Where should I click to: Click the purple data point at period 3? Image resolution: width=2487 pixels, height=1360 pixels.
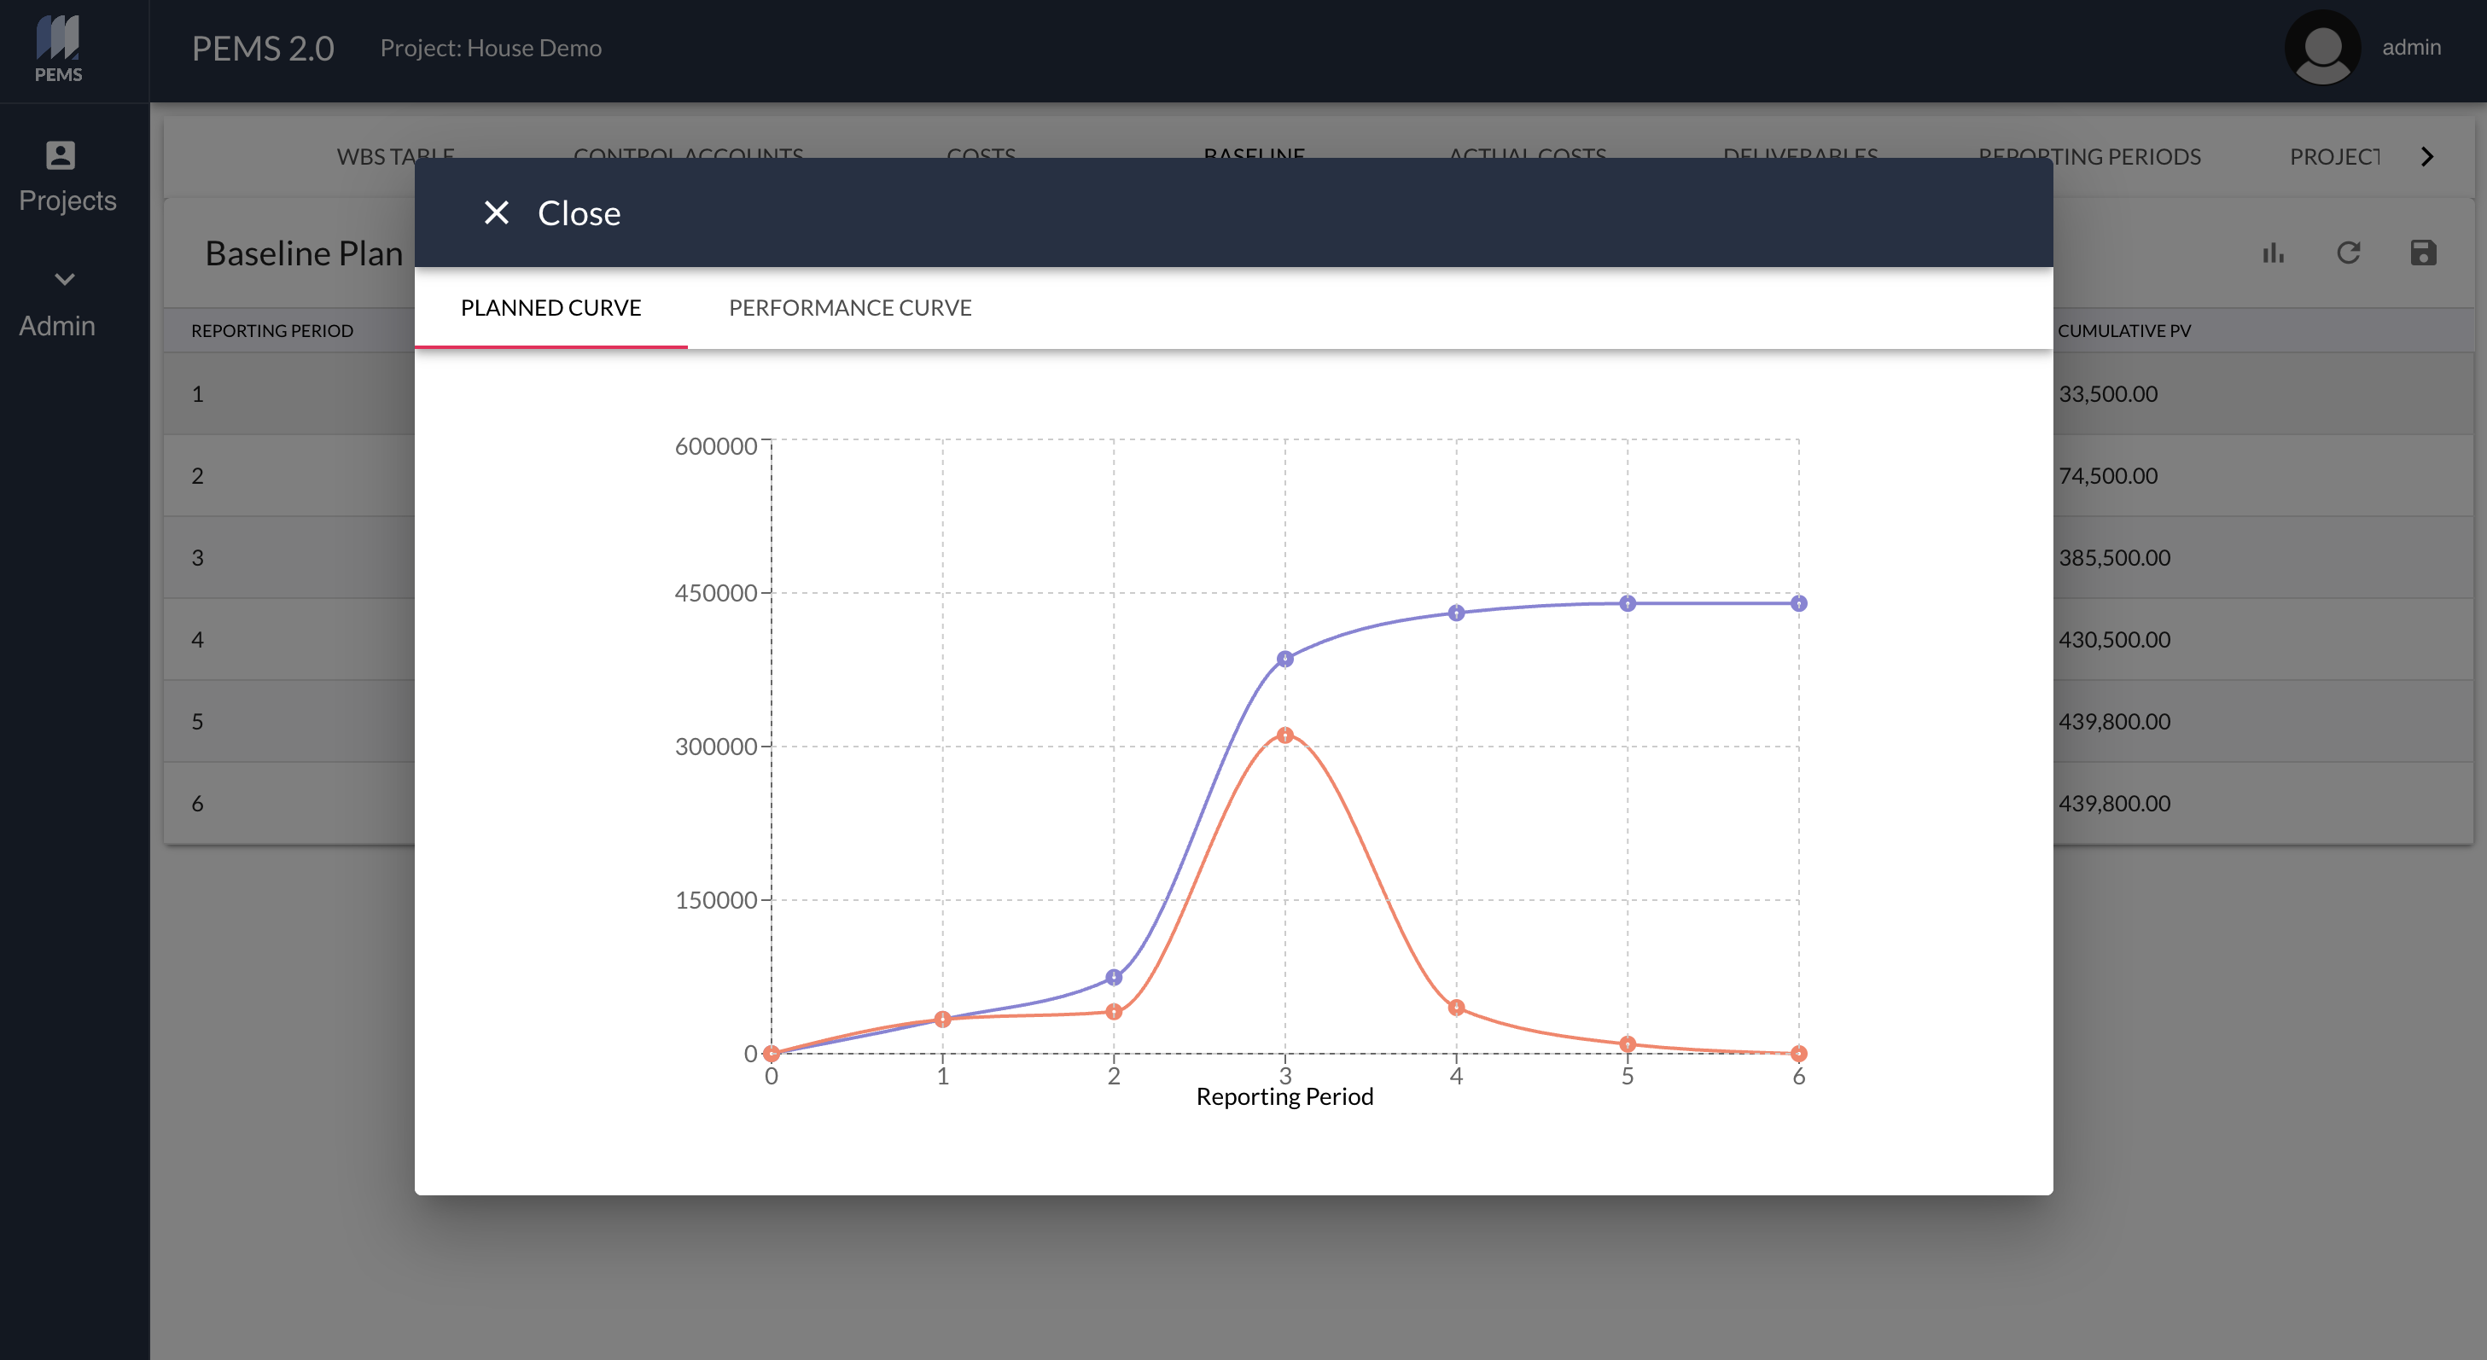(x=1285, y=660)
